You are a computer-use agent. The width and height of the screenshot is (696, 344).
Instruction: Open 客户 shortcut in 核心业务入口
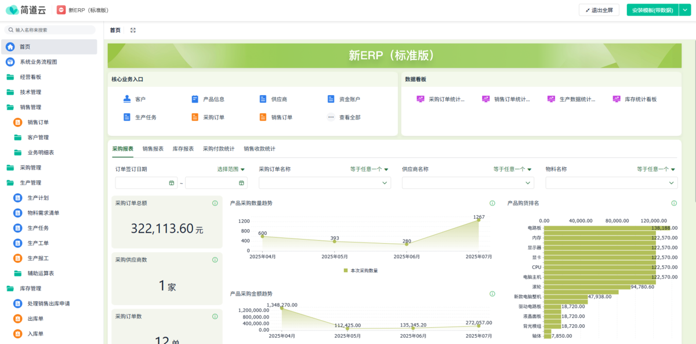[x=135, y=99]
